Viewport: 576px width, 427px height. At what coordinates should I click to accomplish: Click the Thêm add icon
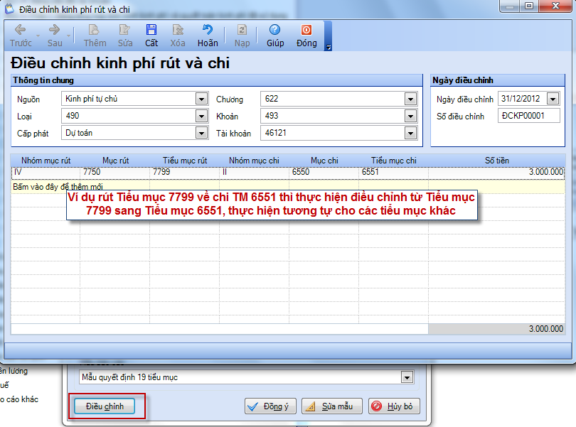(94, 30)
